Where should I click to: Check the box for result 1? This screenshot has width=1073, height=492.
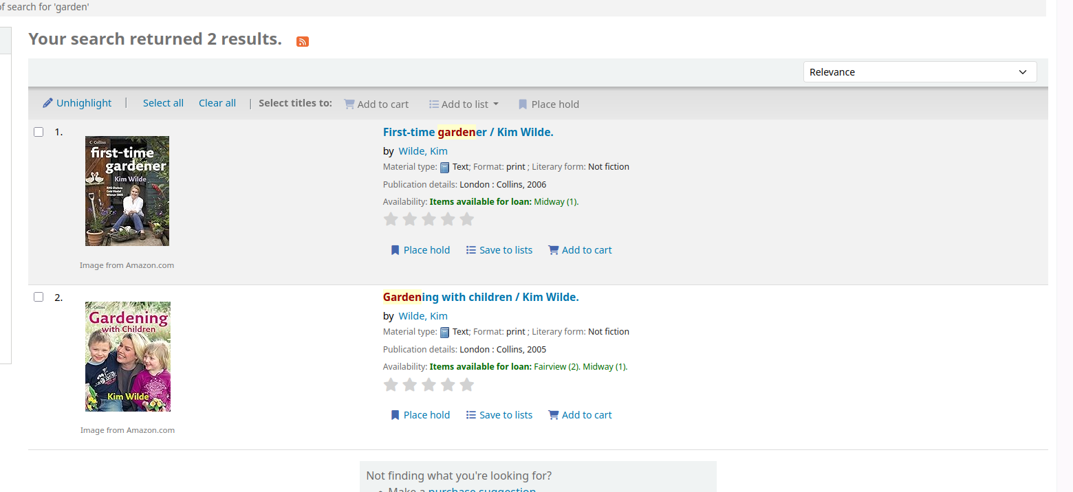(39, 132)
